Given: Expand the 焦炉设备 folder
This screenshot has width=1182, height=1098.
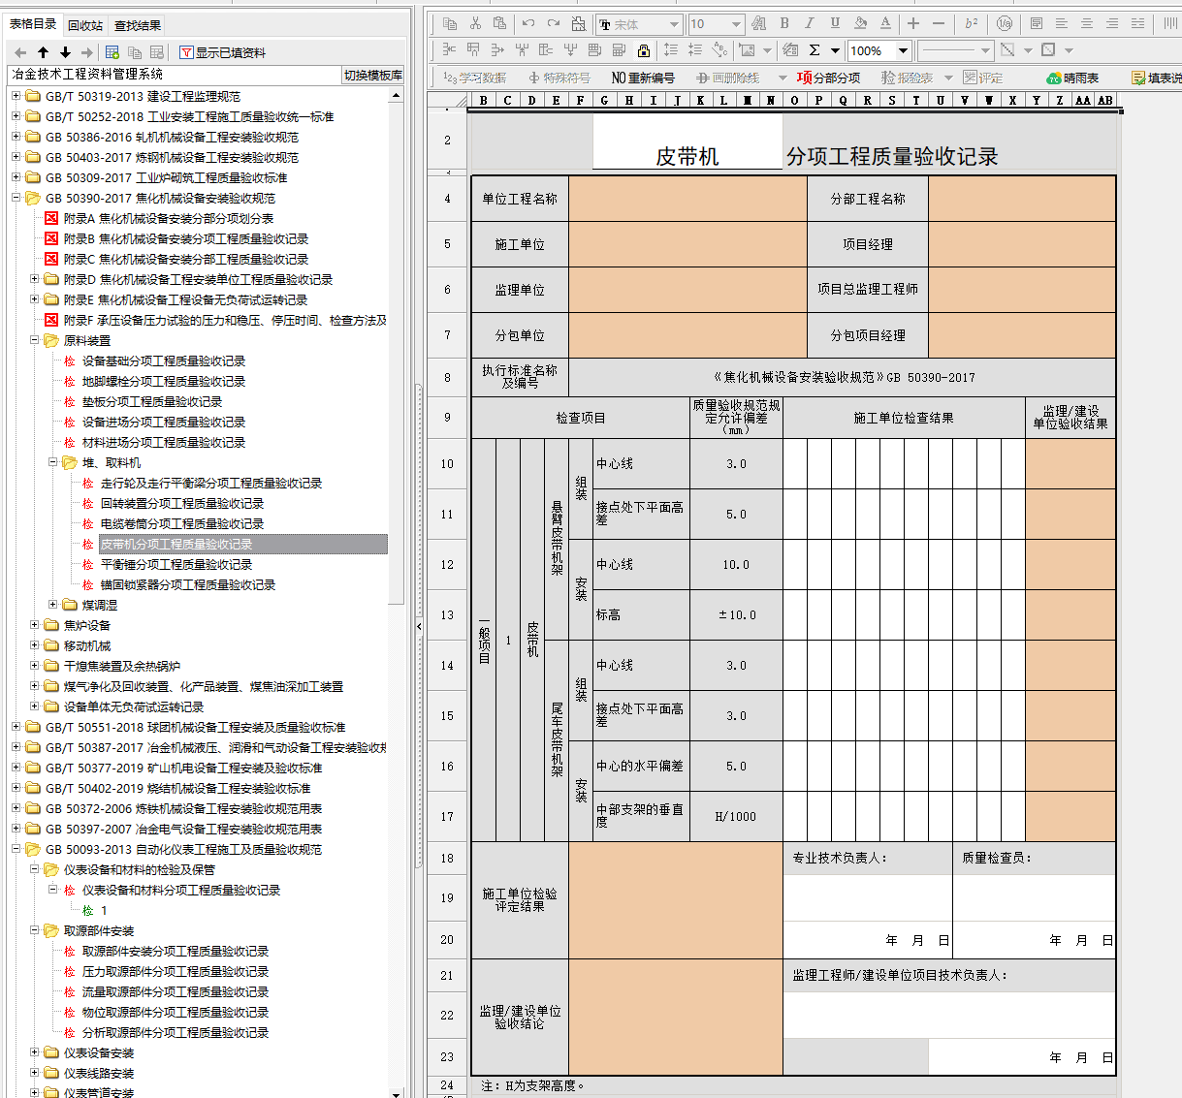Looking at the screenshot, I should (x=34, y=625).
